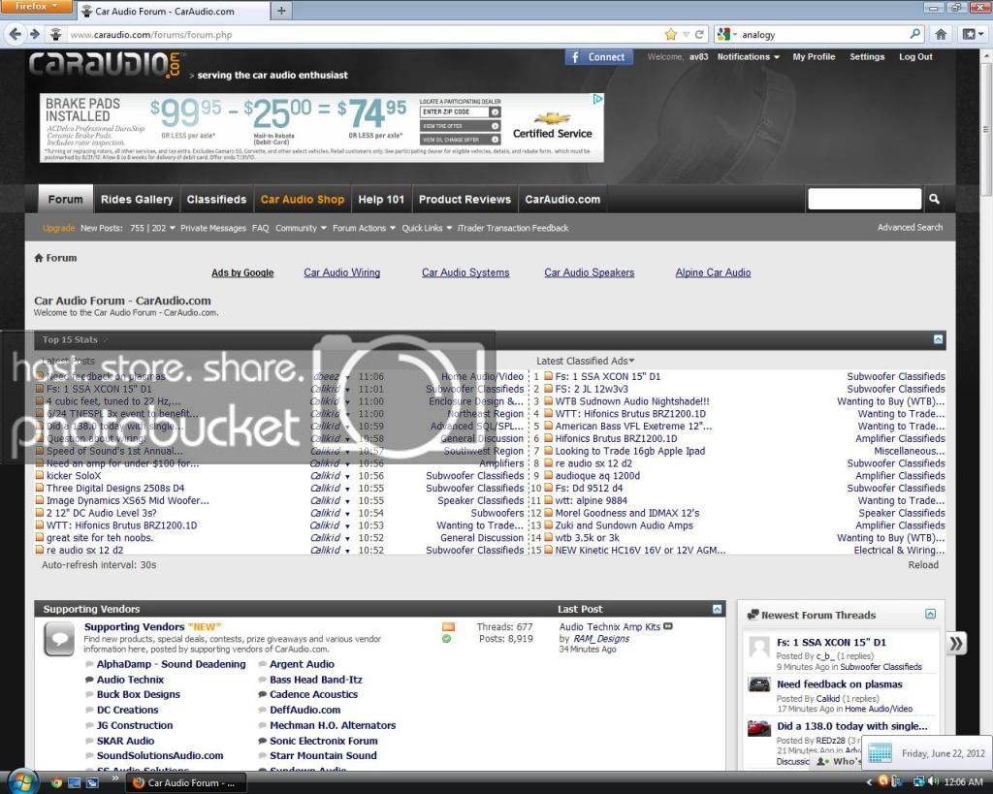This screenshot has width=993, height=794.
Task: Click the ENTER ZIP CODE field in ad
Action: (x=455, y=112)
